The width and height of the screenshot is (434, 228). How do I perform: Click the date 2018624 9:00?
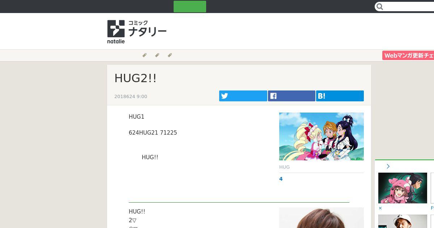pos(131,96)
